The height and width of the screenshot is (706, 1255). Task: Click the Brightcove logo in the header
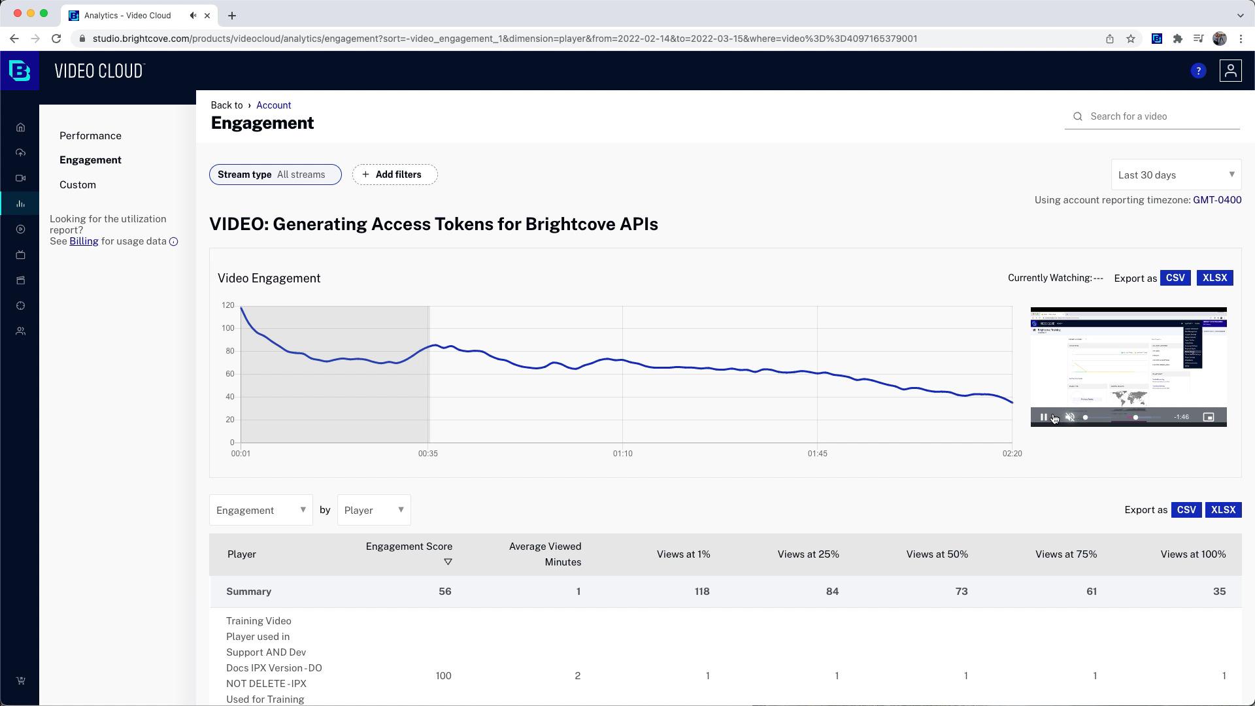(x=20, y=71)
